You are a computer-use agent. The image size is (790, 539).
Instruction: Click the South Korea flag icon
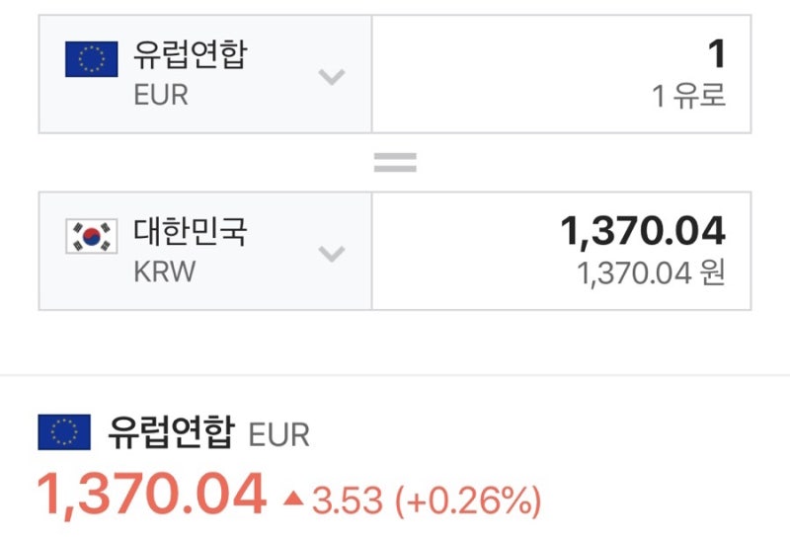click(x=91, y=236)
